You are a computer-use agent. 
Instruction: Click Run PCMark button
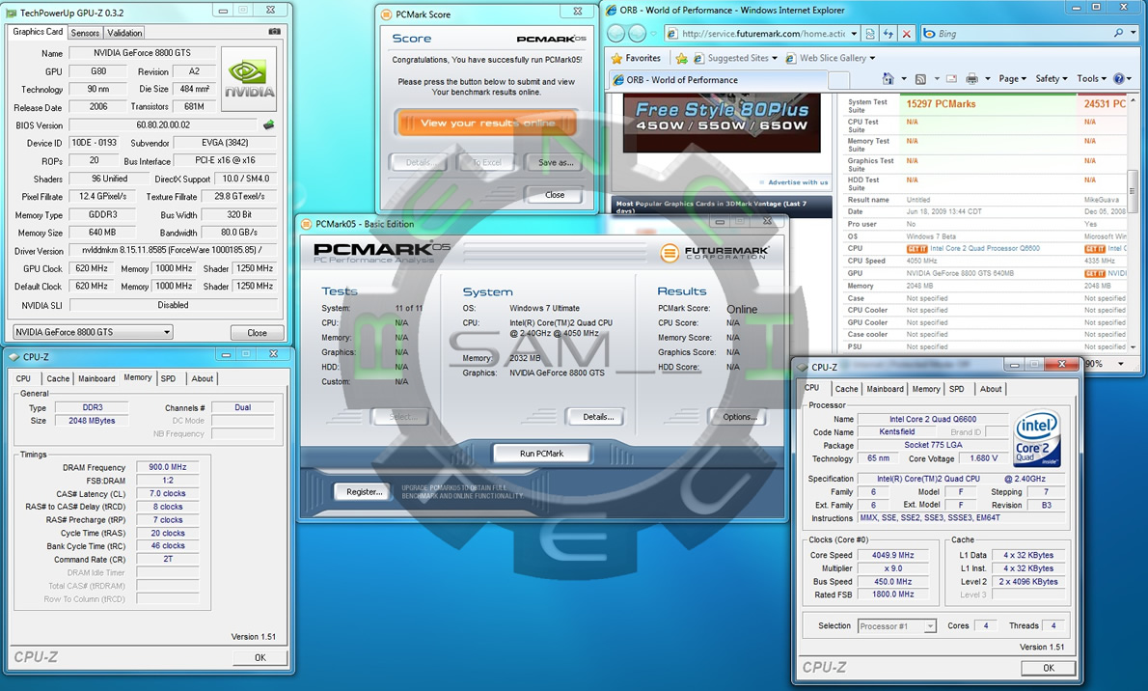(541, 454)
